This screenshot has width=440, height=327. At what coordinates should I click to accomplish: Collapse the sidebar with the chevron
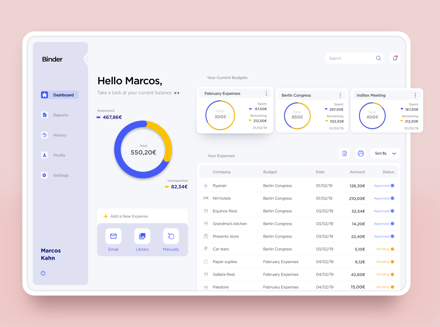pyautogui.click(x=87, y=59)
